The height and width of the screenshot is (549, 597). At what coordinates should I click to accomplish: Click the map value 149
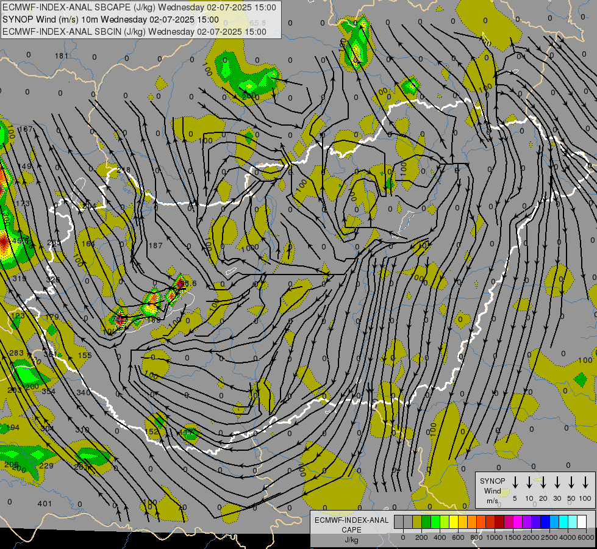pyautogui.click(x=25, y=167)
